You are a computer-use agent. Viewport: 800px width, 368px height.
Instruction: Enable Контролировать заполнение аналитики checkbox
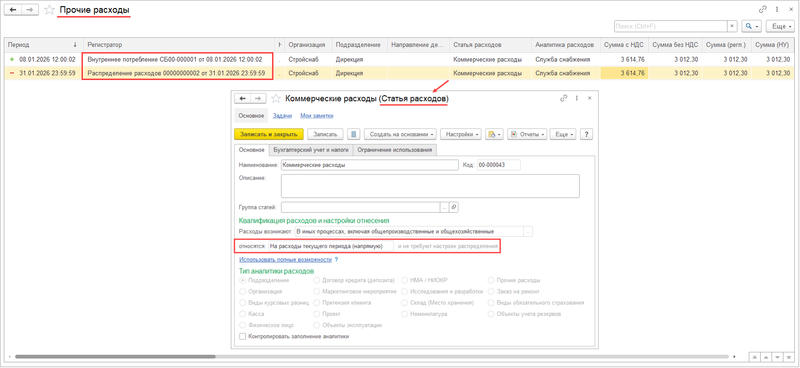[243, 337]
